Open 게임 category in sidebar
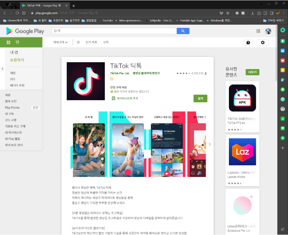 (13, 73)
